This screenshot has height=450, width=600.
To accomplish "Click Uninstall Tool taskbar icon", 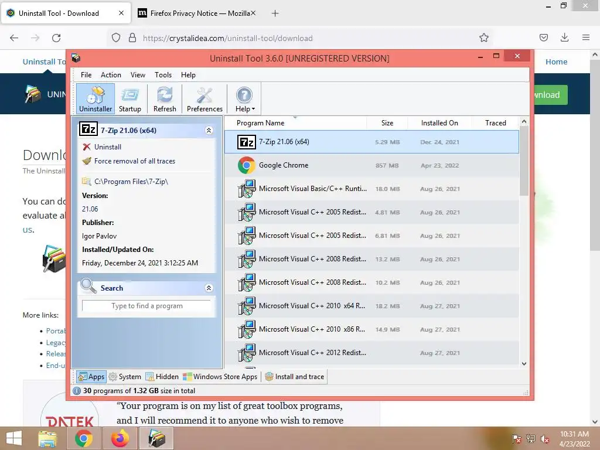I will point(156,438).
